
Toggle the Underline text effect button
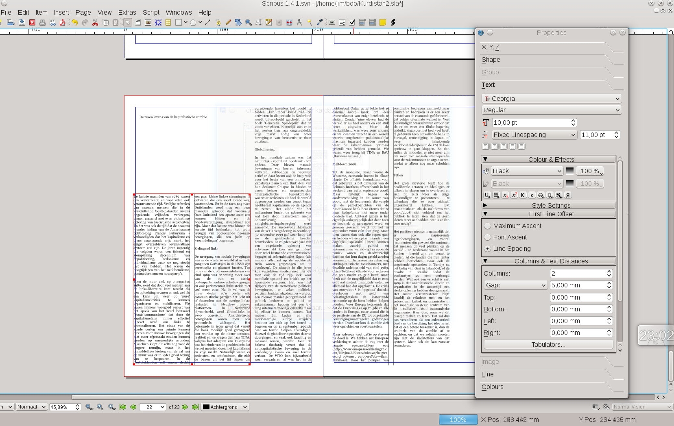(487, 195)
